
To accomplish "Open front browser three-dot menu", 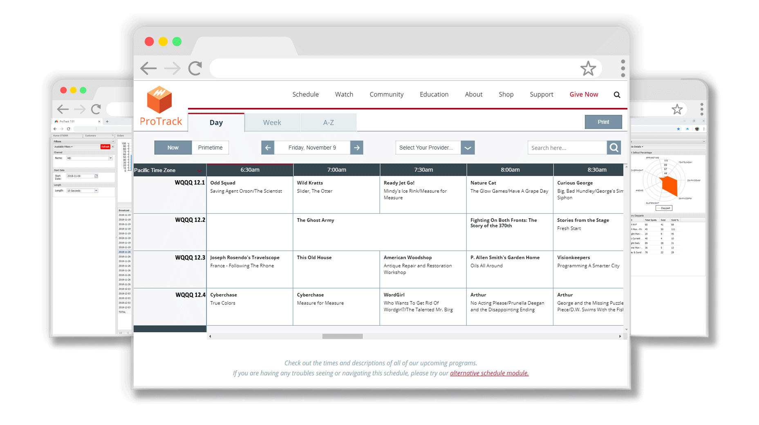I will coord(623,68).
